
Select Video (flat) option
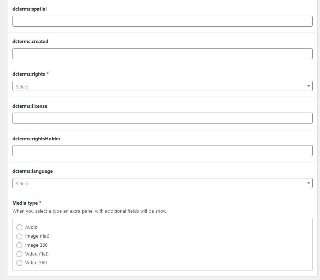coord(19,254)
